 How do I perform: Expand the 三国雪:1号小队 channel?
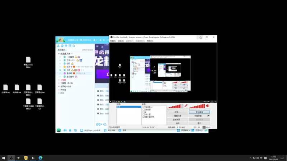click(59, 83)
